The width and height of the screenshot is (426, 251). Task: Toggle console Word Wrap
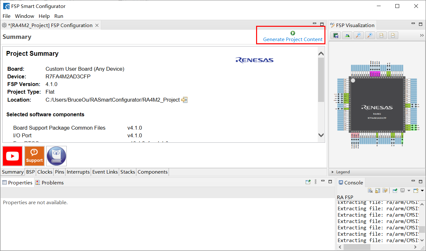[385, 190]
